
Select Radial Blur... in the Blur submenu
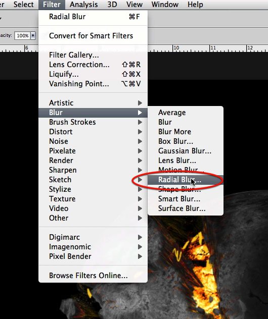coord(186,180)
